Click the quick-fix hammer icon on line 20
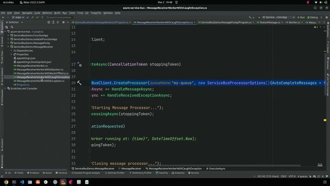Image resolution: width=330 pixels, height=186 pixels. pyautogui.click(x=79, y=83)
